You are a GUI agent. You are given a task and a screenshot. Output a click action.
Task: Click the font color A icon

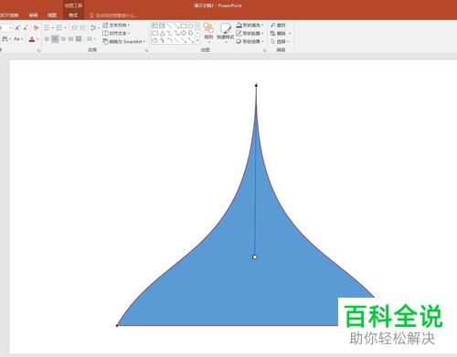pyautogui.click(x=32, y=39)
